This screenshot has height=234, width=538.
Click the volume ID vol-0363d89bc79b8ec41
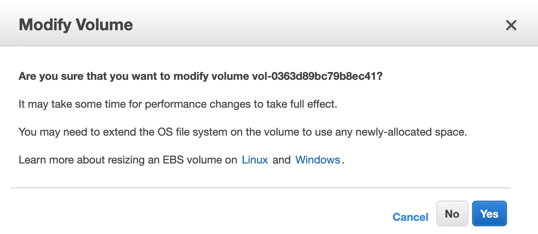coord(312,76)
